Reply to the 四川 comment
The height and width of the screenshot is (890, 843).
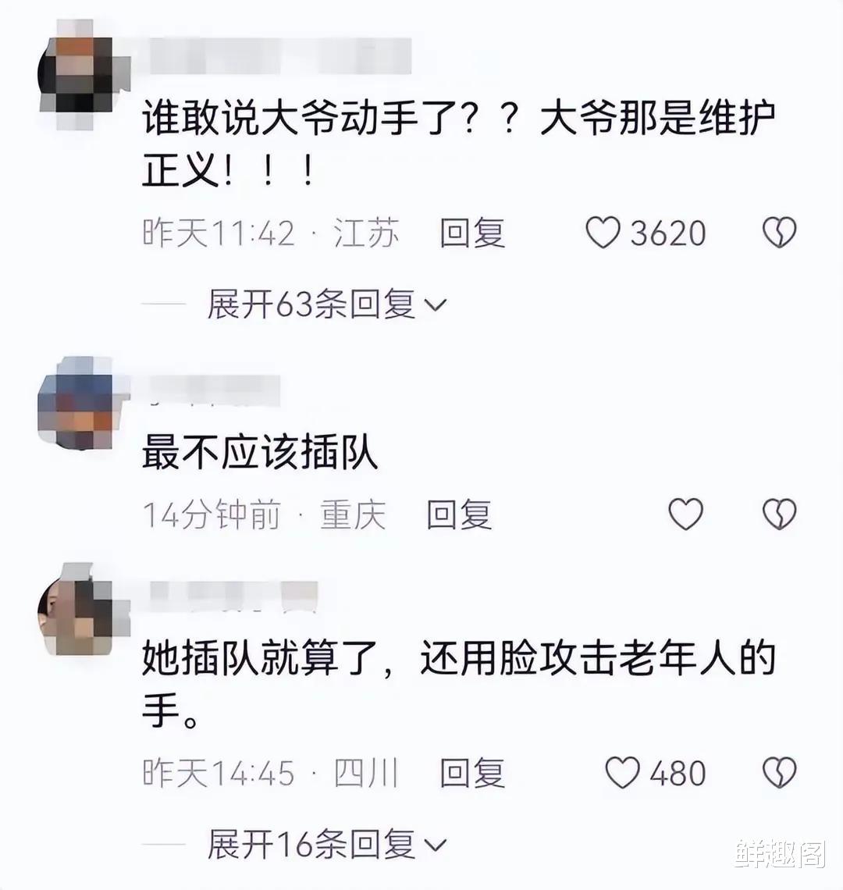click(472, 773)
